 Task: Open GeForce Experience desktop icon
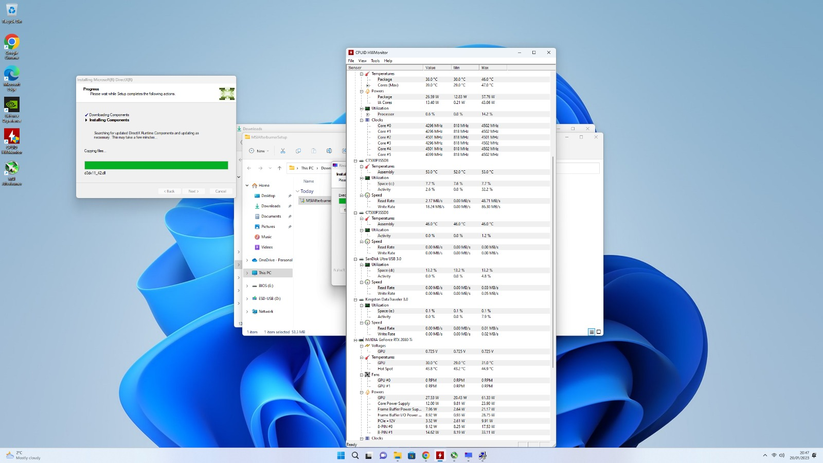tap(12, 110)
